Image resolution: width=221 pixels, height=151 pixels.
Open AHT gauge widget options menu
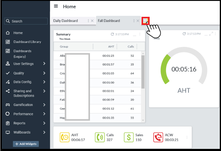(215, 34)
